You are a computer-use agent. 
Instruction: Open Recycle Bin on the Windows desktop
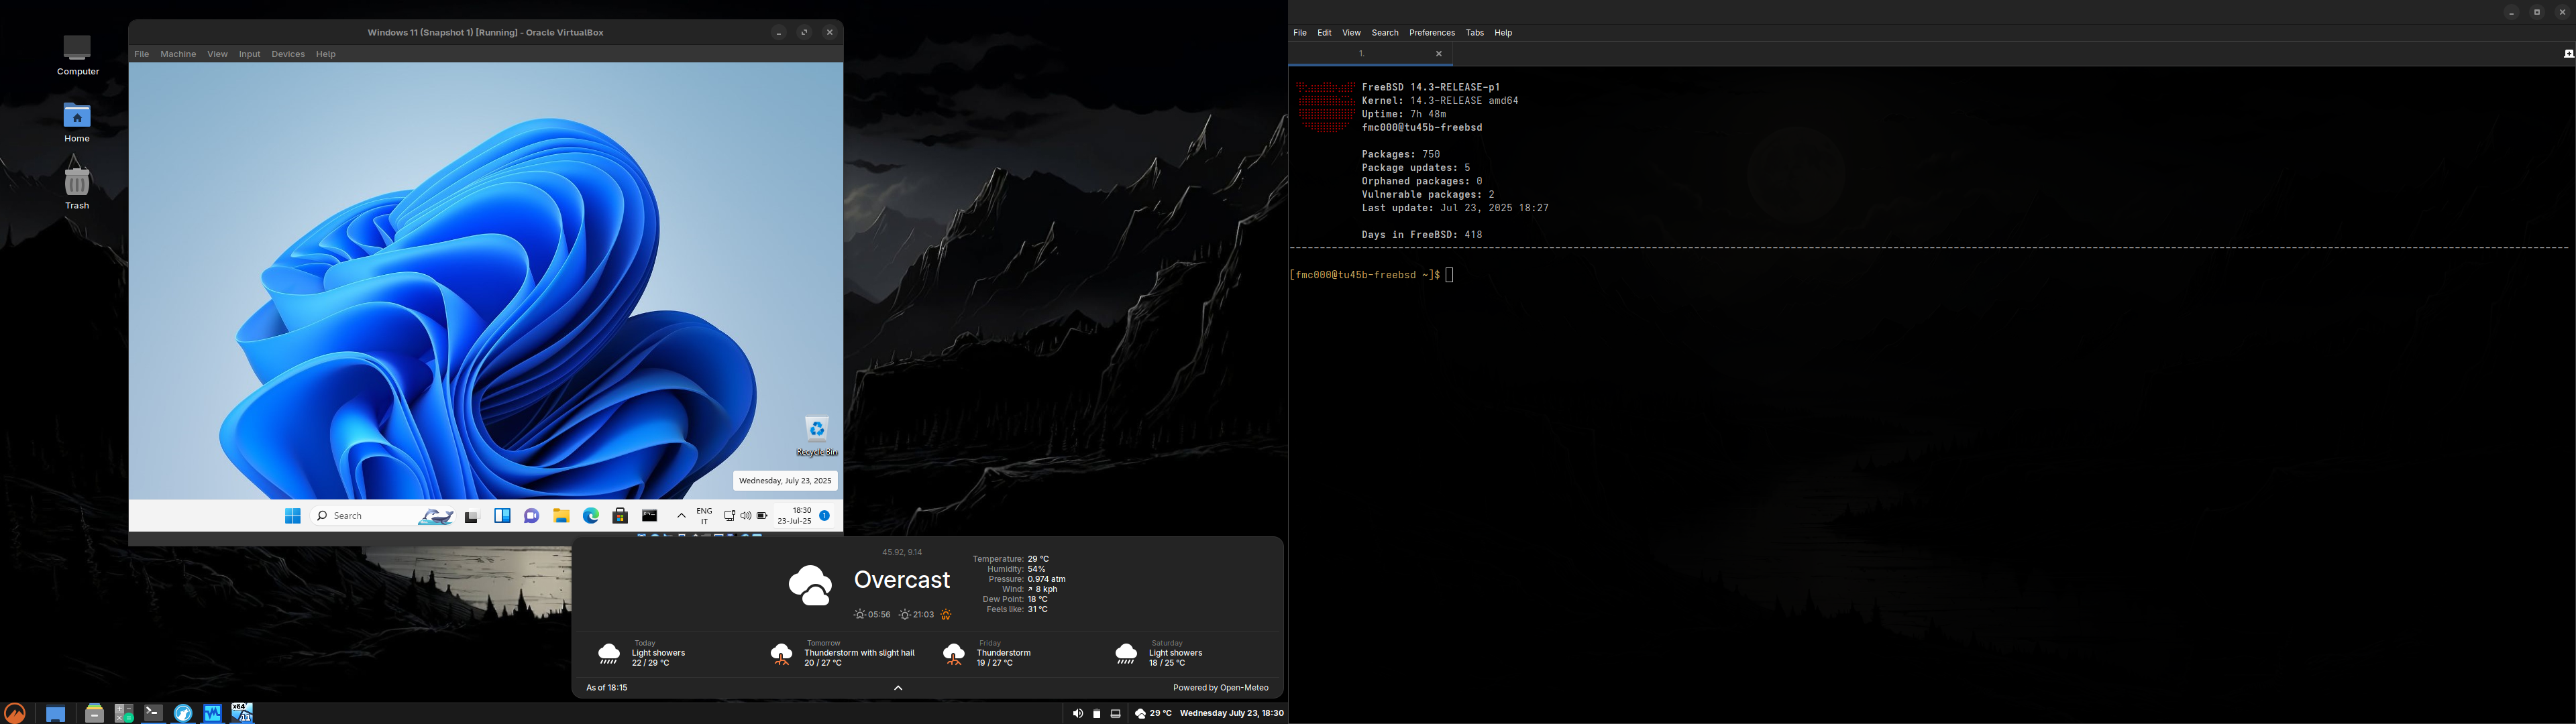coord(816,433)
